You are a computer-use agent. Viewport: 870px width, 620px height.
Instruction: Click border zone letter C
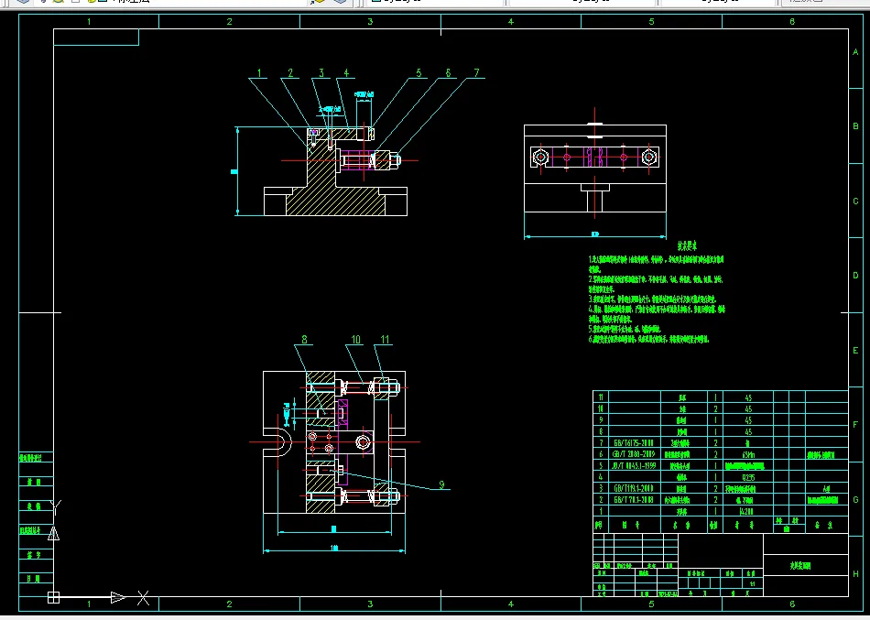855,201
